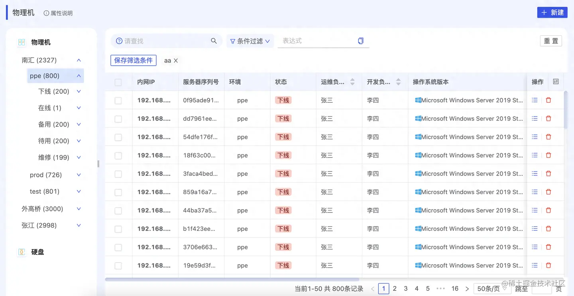Toggle the select-all checkbox in table header
The image size is (574, 296).
pos(118,82)
